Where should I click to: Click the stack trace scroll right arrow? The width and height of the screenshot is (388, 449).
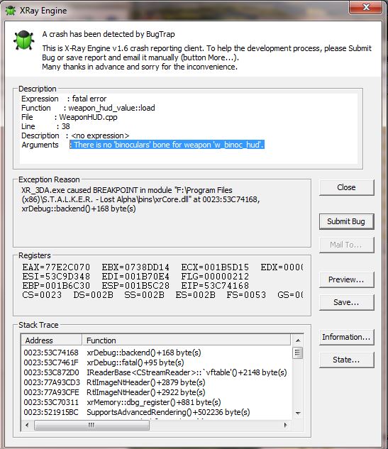pyautogui.click(x=285, y=425)
